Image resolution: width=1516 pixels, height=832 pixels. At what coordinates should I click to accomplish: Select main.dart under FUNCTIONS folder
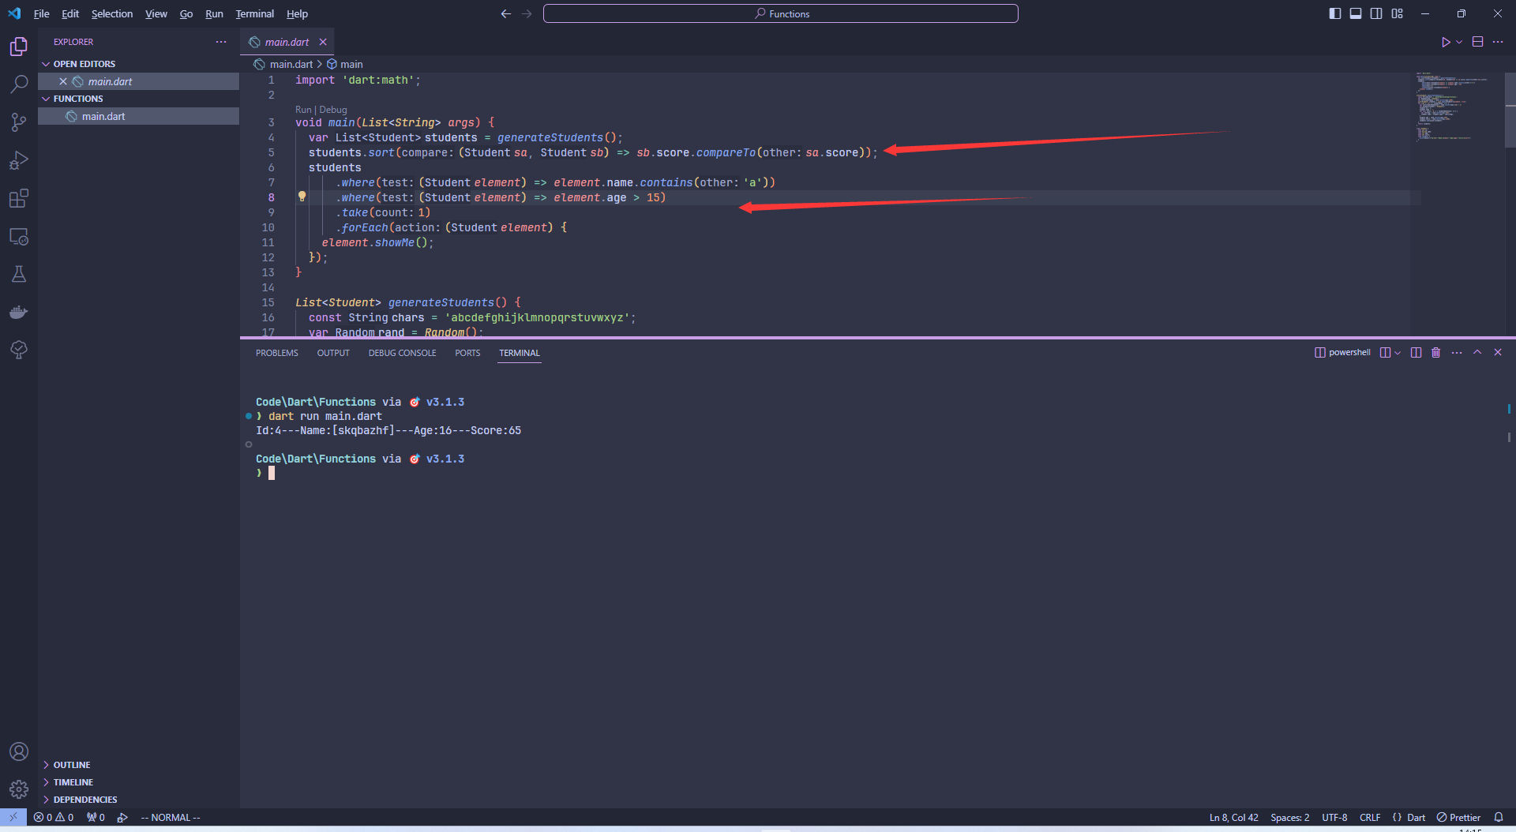coord(139,116)
